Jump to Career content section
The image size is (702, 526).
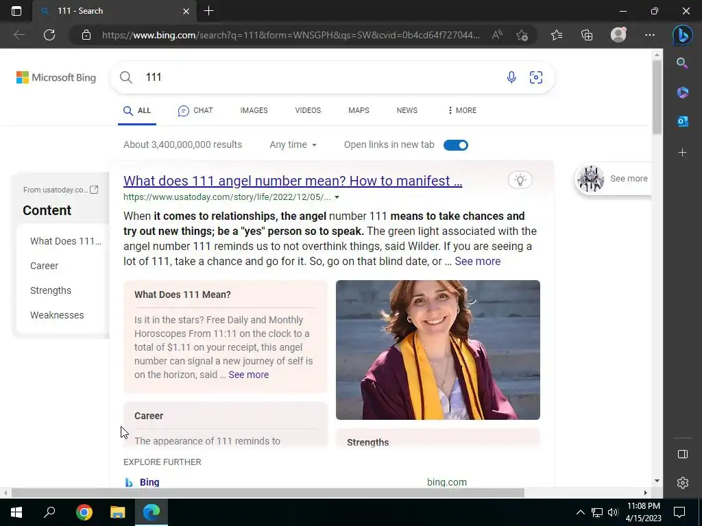pyautogui.click(x=44, y=266)
